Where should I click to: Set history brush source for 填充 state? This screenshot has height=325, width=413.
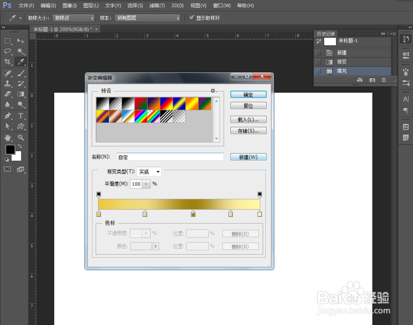[318, 71]
